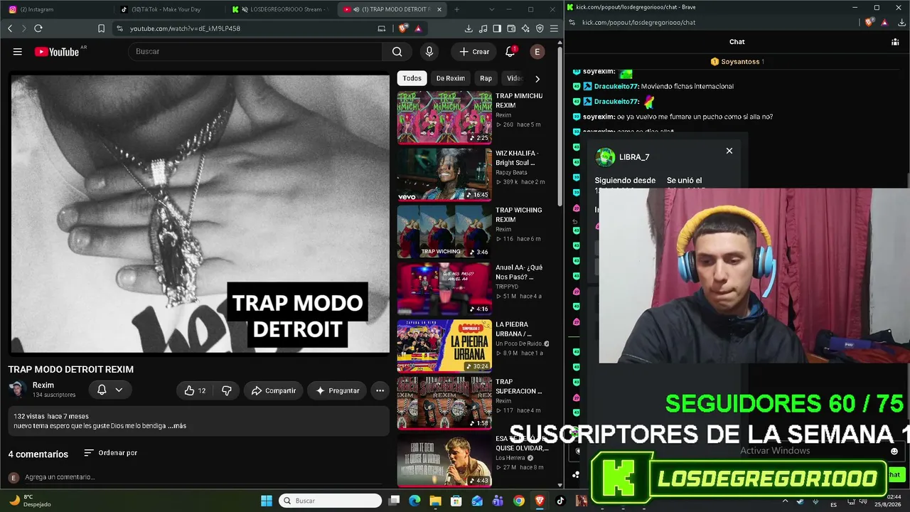Open the LA PIEDRA URBANA video thumbnail

pos(444,346)
